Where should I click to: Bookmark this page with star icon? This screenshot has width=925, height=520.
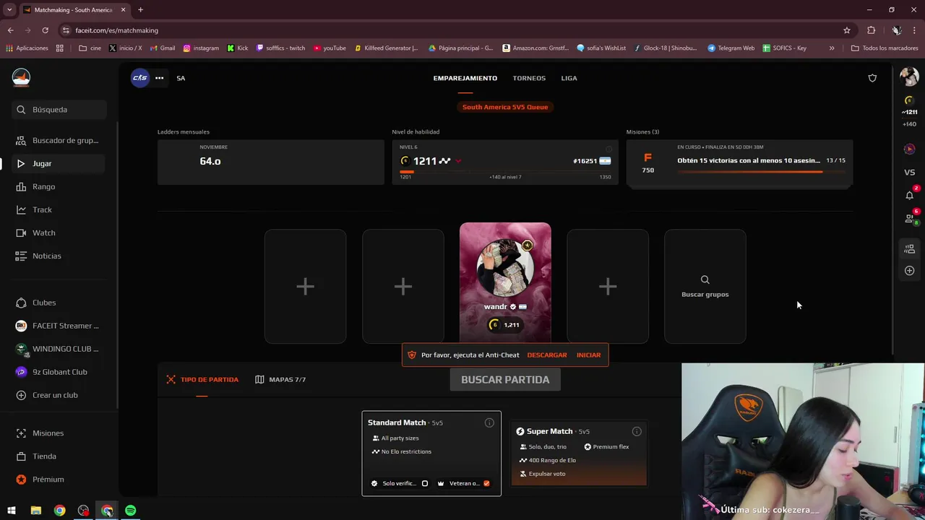847,30
